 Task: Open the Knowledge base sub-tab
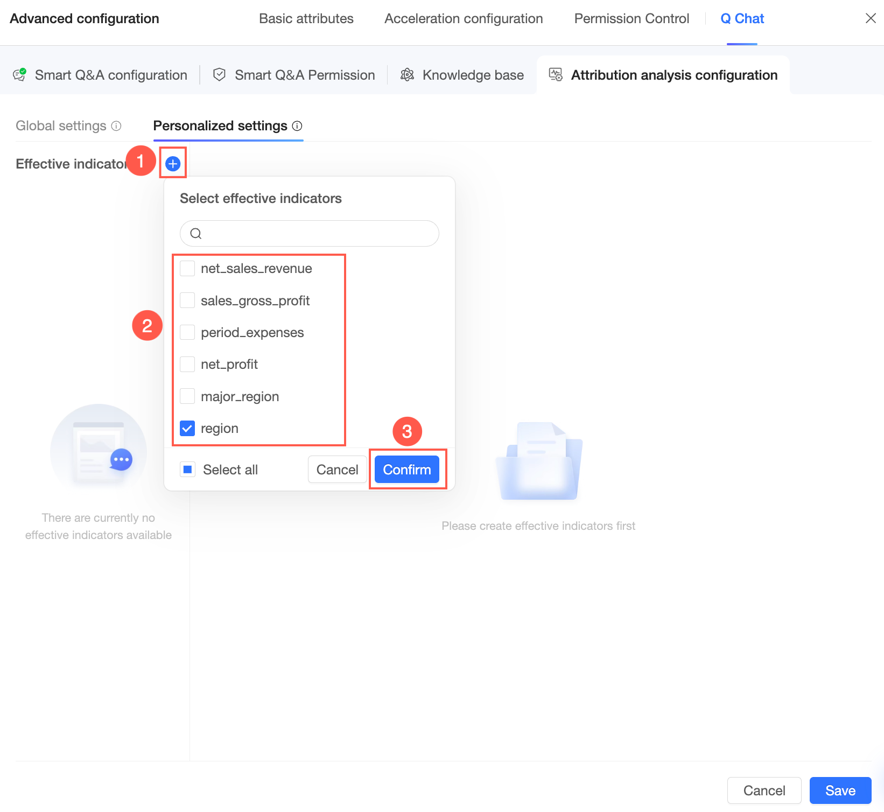[462, 75]
